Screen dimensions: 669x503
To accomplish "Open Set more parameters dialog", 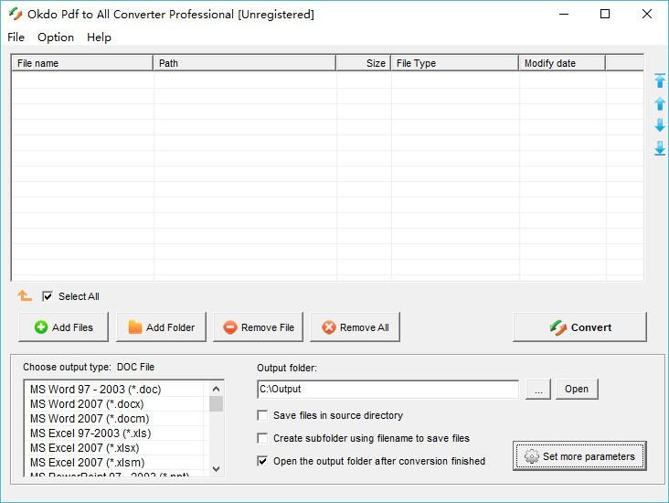I will pos(579,456).
